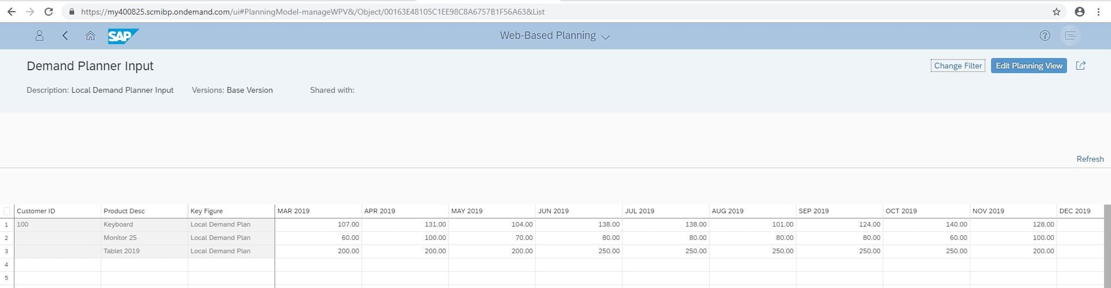Click Keyboard APR 2019 value 131.00
This screenshot has height=288, width=1111.
[405, 224]
